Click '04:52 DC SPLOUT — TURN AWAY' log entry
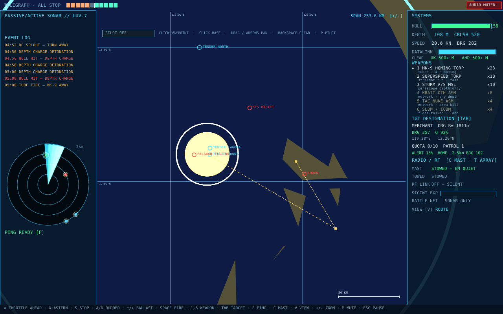The height and width of the screenshot is (314, 503). (37, 45)
